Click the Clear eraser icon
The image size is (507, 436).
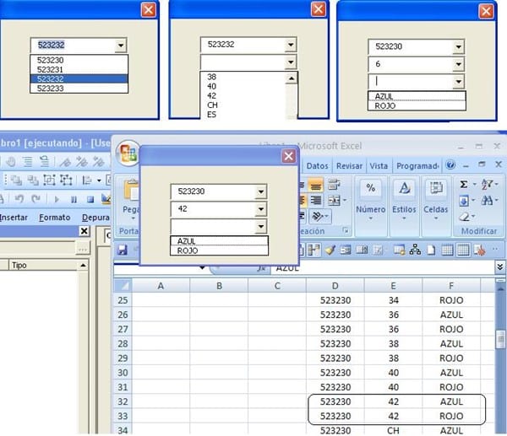[x=464, y=217]
